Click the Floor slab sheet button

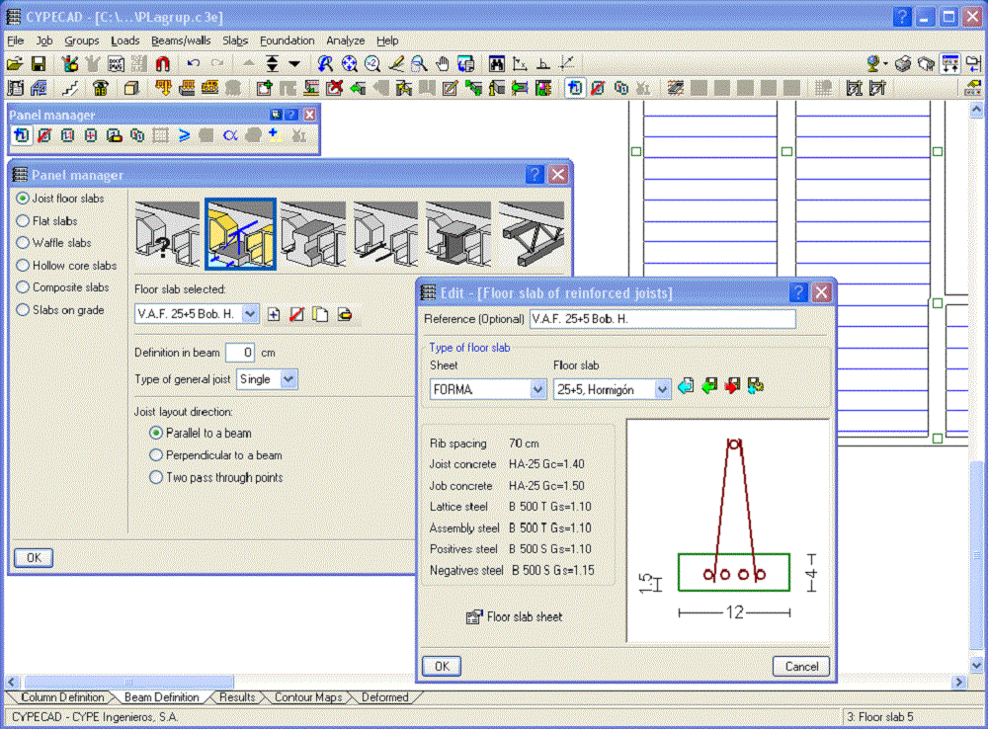pyautogui.click(x=514, y=616)
